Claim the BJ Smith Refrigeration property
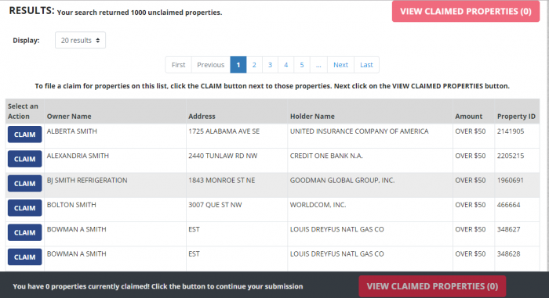 coord(24,183)
